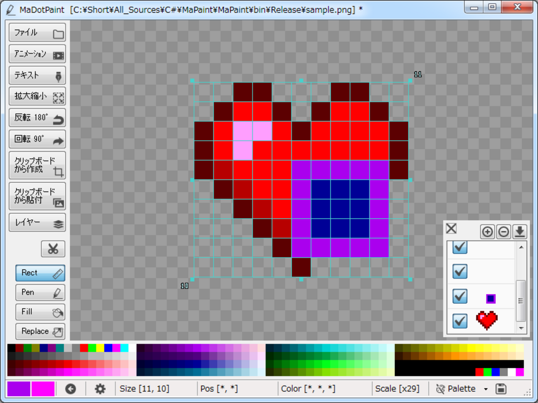Select the Pen drawing tool
The image size is (538, 403).
coord(40,293)
